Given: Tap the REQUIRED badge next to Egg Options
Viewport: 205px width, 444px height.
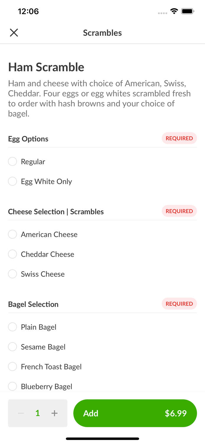Looking at the screenshot, I should coord(179,138).
